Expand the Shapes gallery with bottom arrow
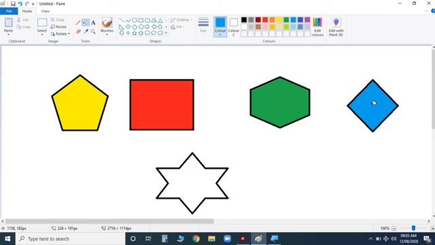Image resolution: width=435 pixels, height=245 pixels. click(x=166, y=33)
